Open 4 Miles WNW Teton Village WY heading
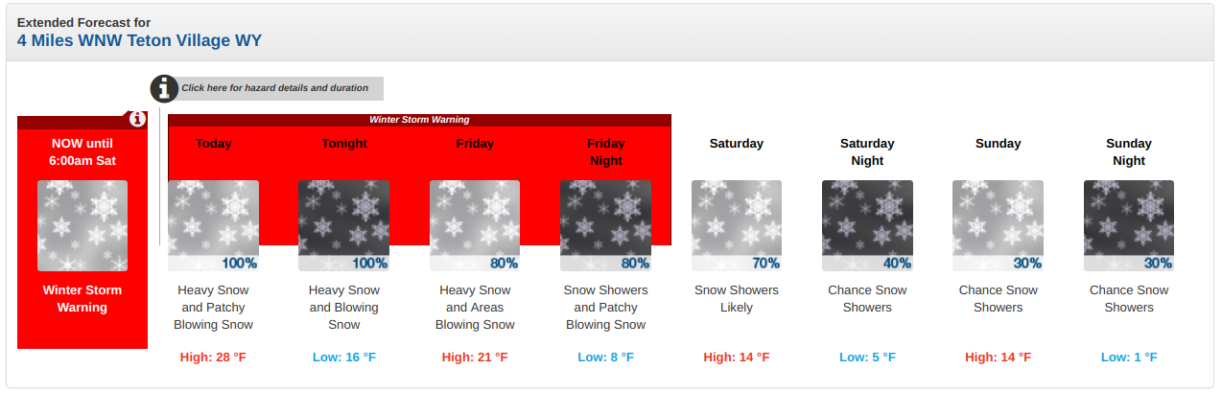The height and width of the screenshot is (393, 1222). click(140, 41)
